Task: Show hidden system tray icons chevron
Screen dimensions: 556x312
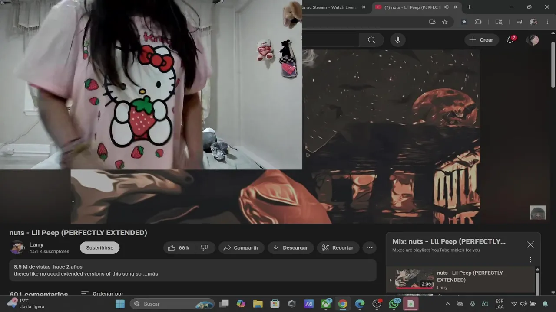Action: pyautogui.click(x=448, y=304)
